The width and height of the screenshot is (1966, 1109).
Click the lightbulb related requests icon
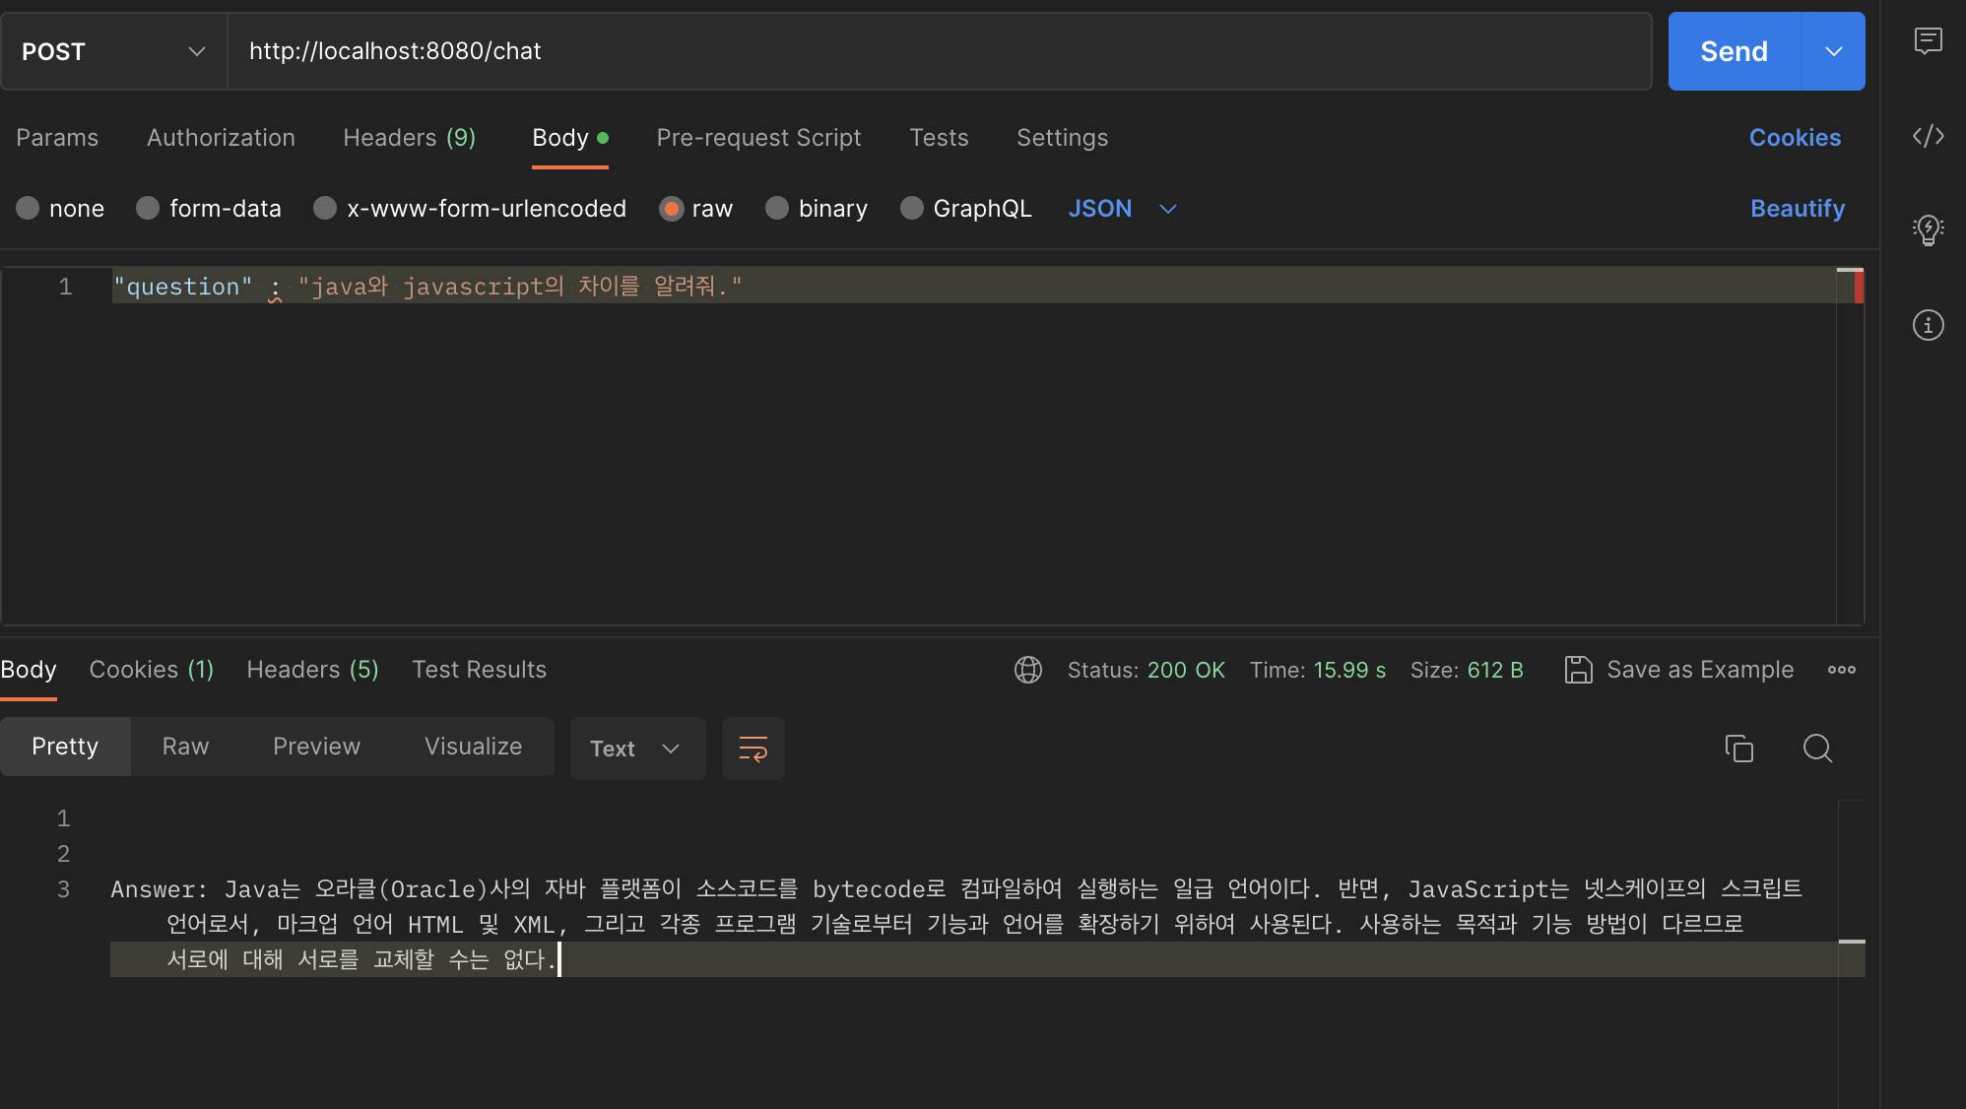coord(1928,230)
